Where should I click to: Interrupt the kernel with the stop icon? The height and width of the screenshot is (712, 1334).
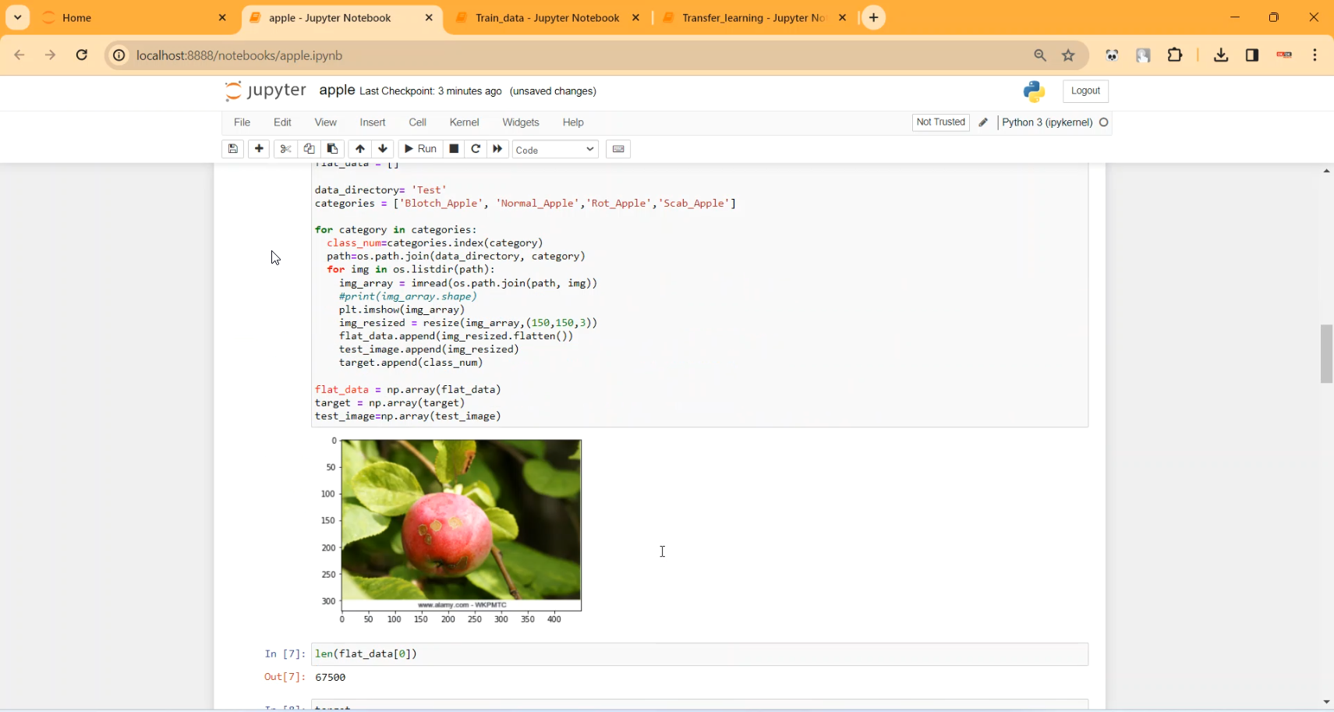point(454,149)
